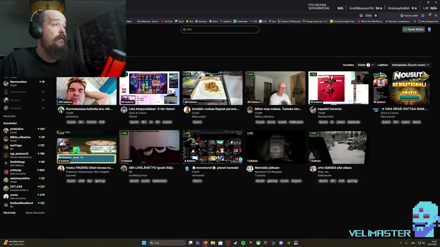Image resolution: width=440 pixels, height=247 pixels.
Task: Open the Restream bookmark
Action: coord(201,21)
